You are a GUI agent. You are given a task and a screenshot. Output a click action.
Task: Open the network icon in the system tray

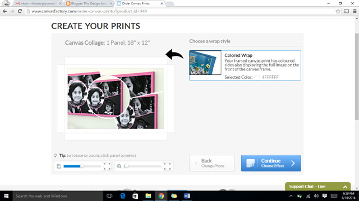pos(308,196)
